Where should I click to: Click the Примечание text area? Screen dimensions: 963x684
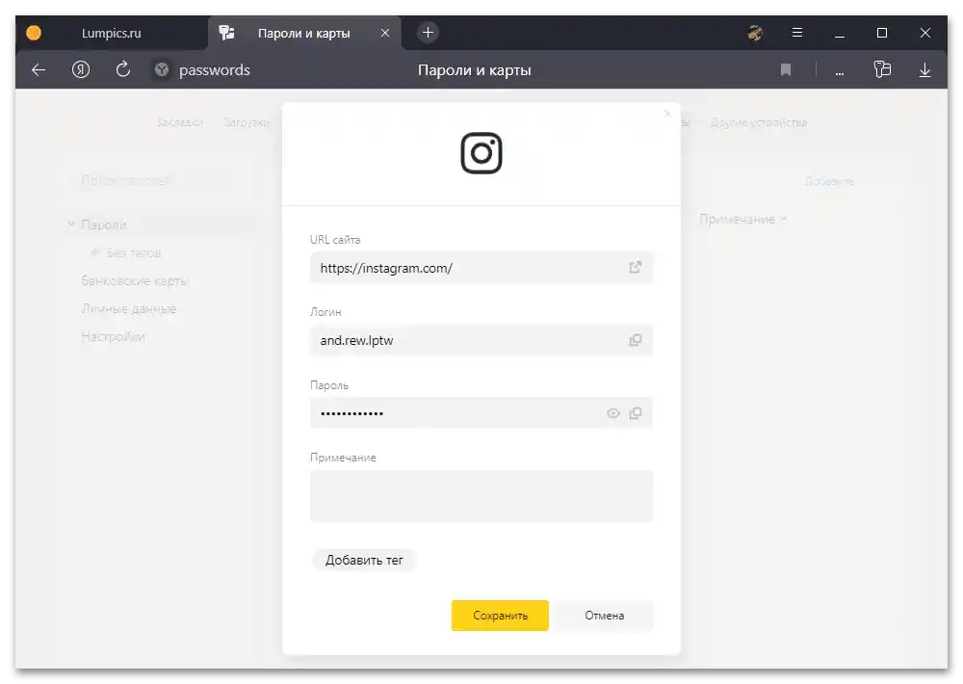coord(481,496)
